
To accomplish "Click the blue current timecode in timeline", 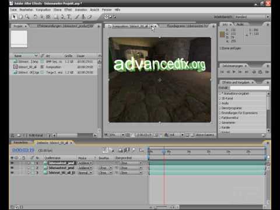I will tap(23, 150).
